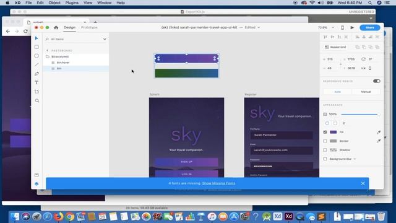Open the zoom percentage dropdown

tap(333, 27)
